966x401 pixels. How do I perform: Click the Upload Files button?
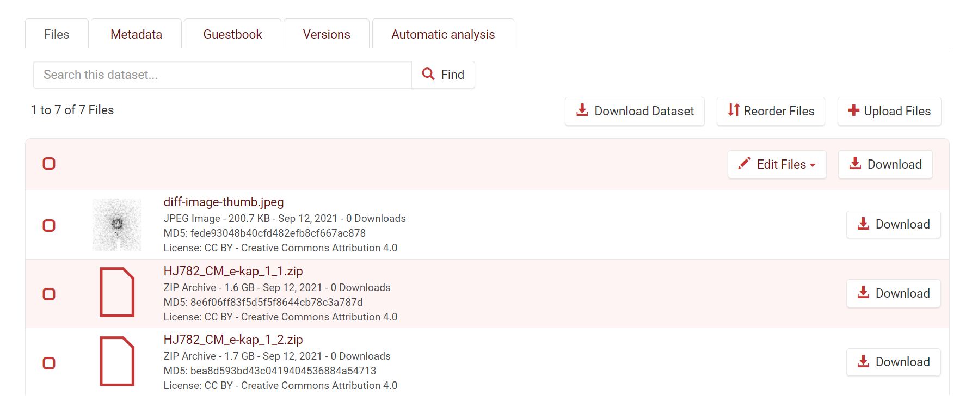coord(889,111)
